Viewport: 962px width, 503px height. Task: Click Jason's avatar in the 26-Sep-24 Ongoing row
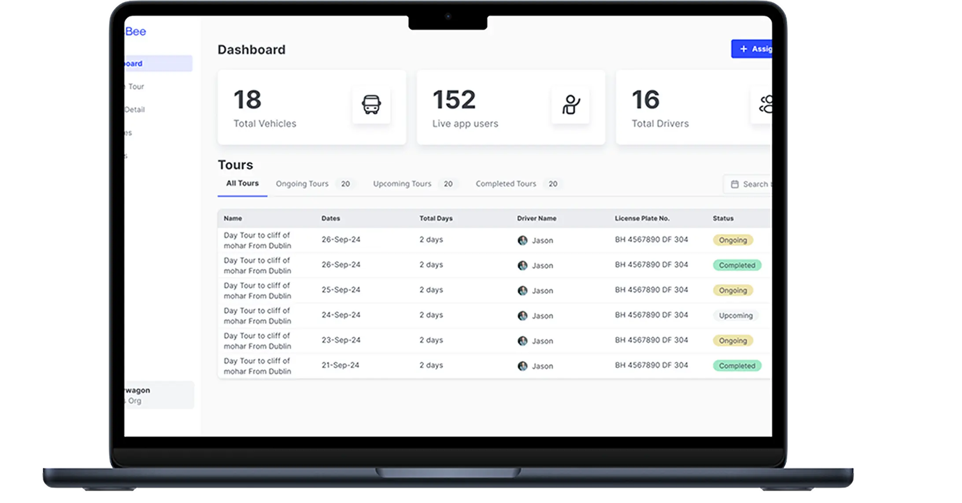[522, 240]
